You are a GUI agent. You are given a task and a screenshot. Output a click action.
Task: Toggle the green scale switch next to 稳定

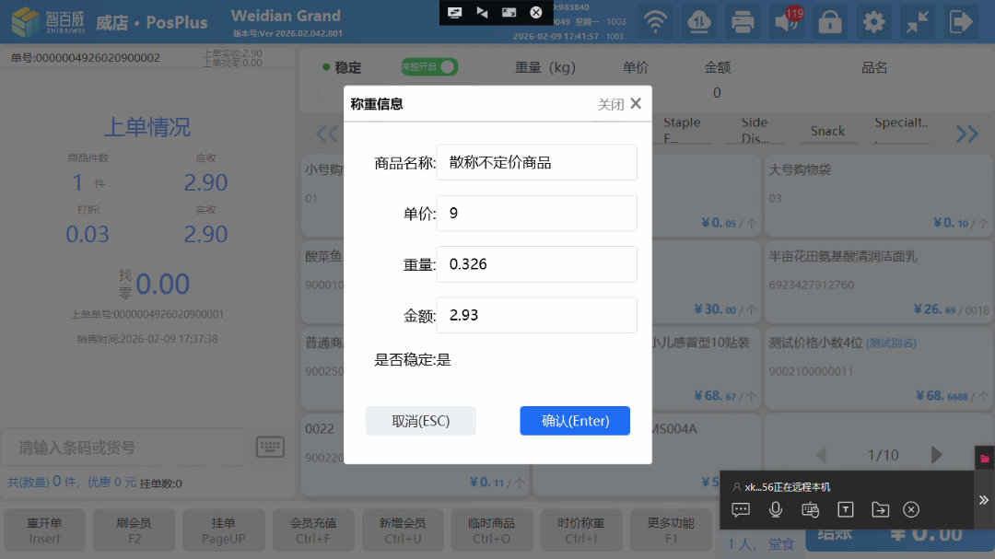click(429, 67)
